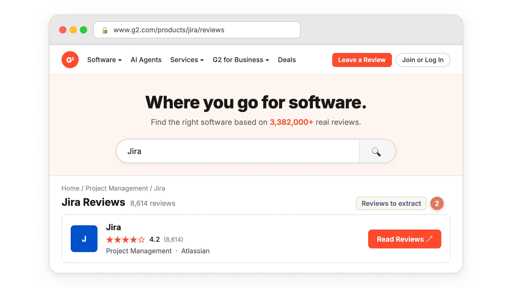Go to the Deals nav item
The width and height of the screenshot is (512, 288).
287,60
